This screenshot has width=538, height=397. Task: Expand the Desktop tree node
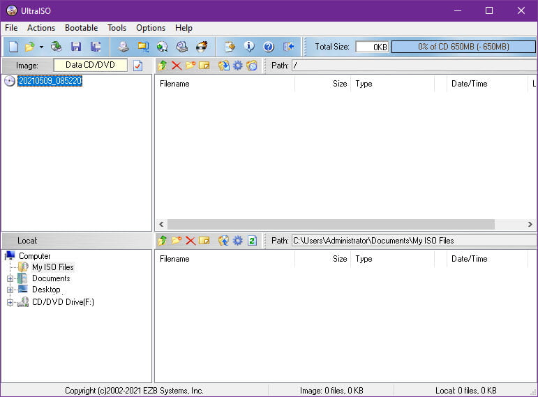10,290
